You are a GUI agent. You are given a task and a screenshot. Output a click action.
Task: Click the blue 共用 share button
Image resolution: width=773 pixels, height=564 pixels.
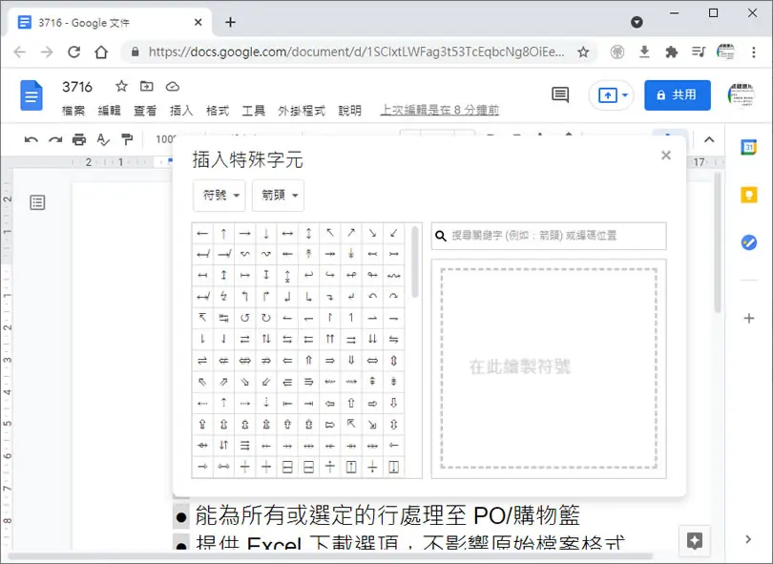pos(678,95)
